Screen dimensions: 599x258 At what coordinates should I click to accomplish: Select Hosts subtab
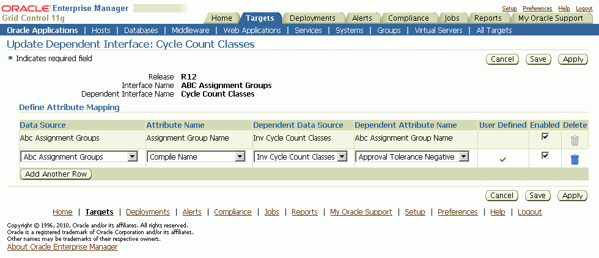click(101, 30)
